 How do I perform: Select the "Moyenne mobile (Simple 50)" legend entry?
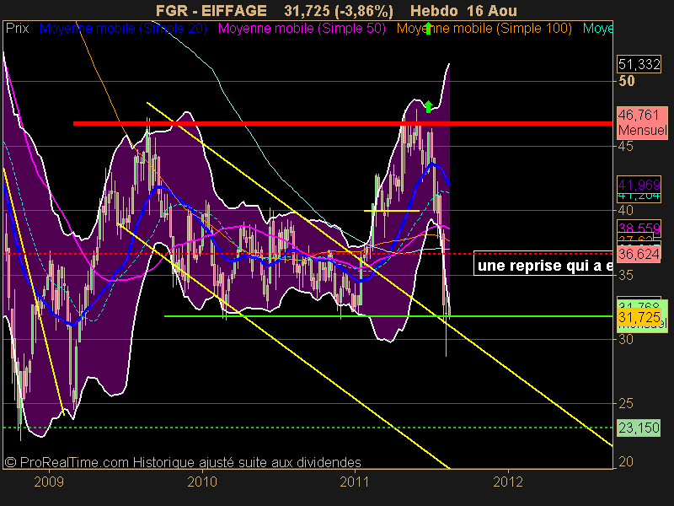pos(302,29)
